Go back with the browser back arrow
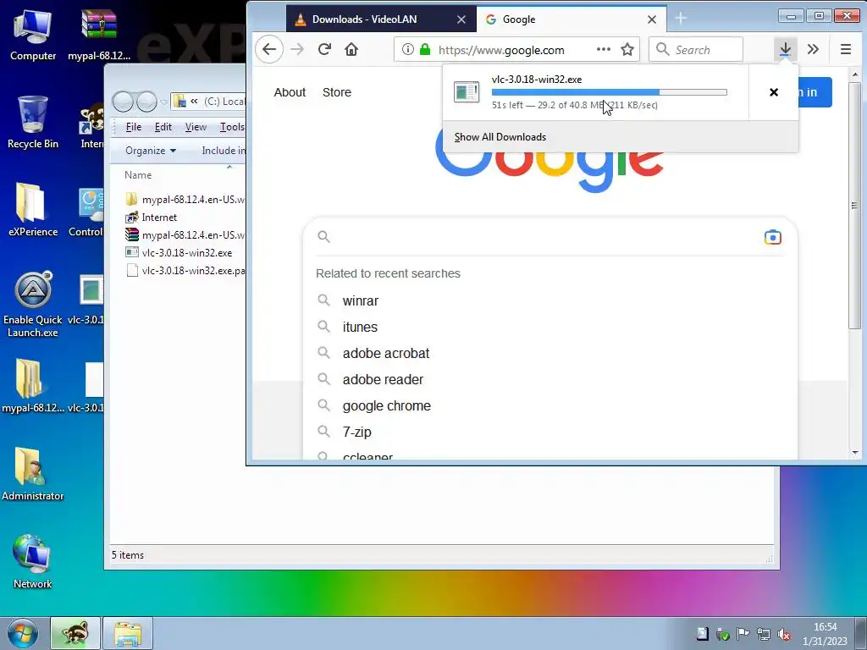Screen dimensions: 867x650 pos(269,50)
